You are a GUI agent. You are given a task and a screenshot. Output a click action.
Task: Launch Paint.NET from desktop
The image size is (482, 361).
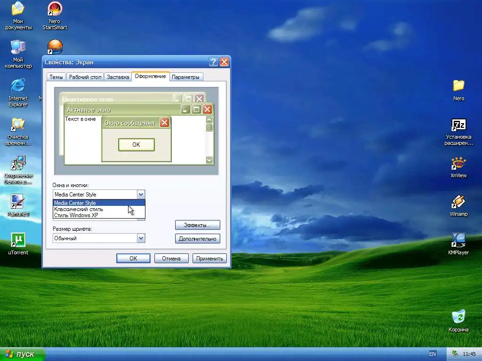tap(18, 205)
